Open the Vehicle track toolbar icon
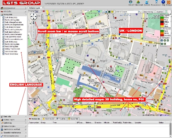 [138, 2]
